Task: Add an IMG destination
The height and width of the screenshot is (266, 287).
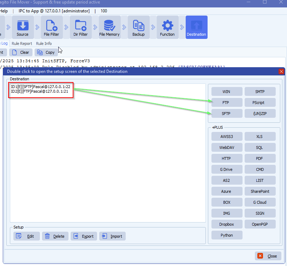Action: pyautogui.click(x=227, y=213)
